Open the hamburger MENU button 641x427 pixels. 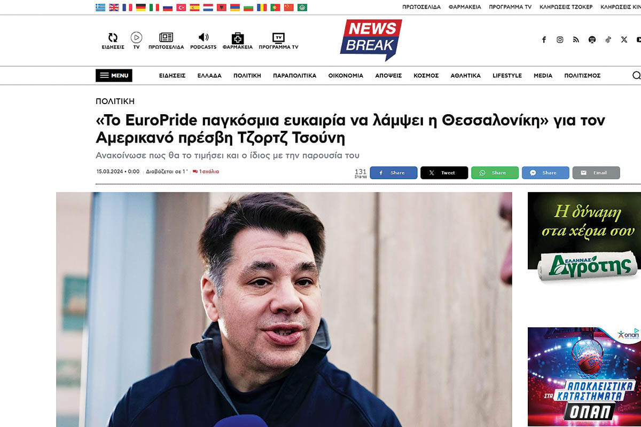114,75
